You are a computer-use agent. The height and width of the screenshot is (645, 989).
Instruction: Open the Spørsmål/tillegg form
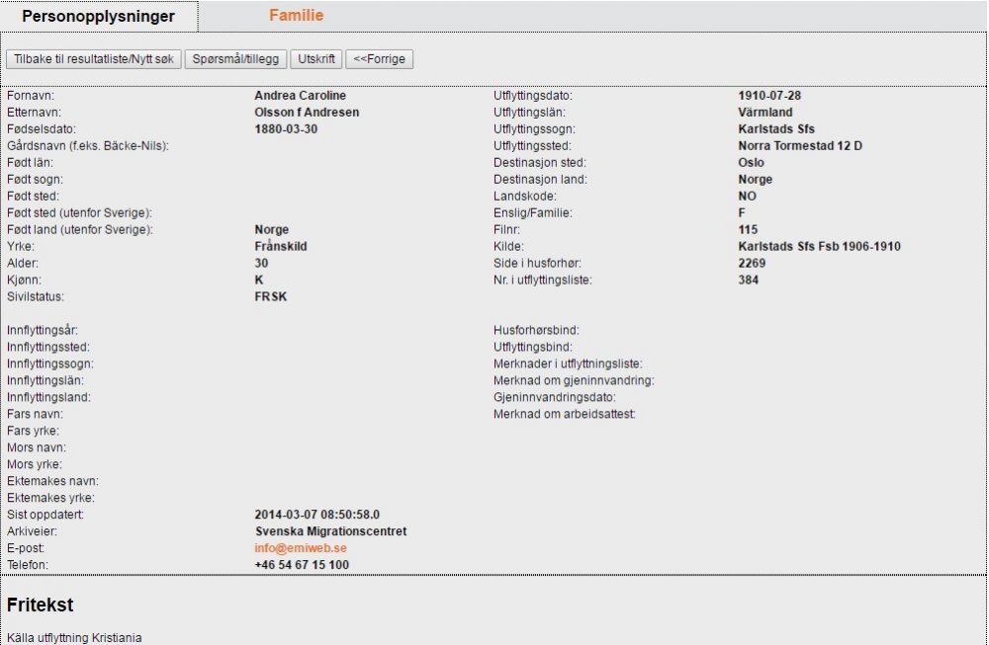click(235, 59)
